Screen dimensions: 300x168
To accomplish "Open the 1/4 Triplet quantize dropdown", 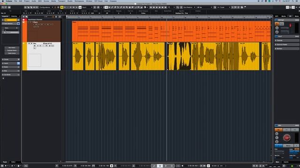I will pyautogui.click(x=224, y=7).
